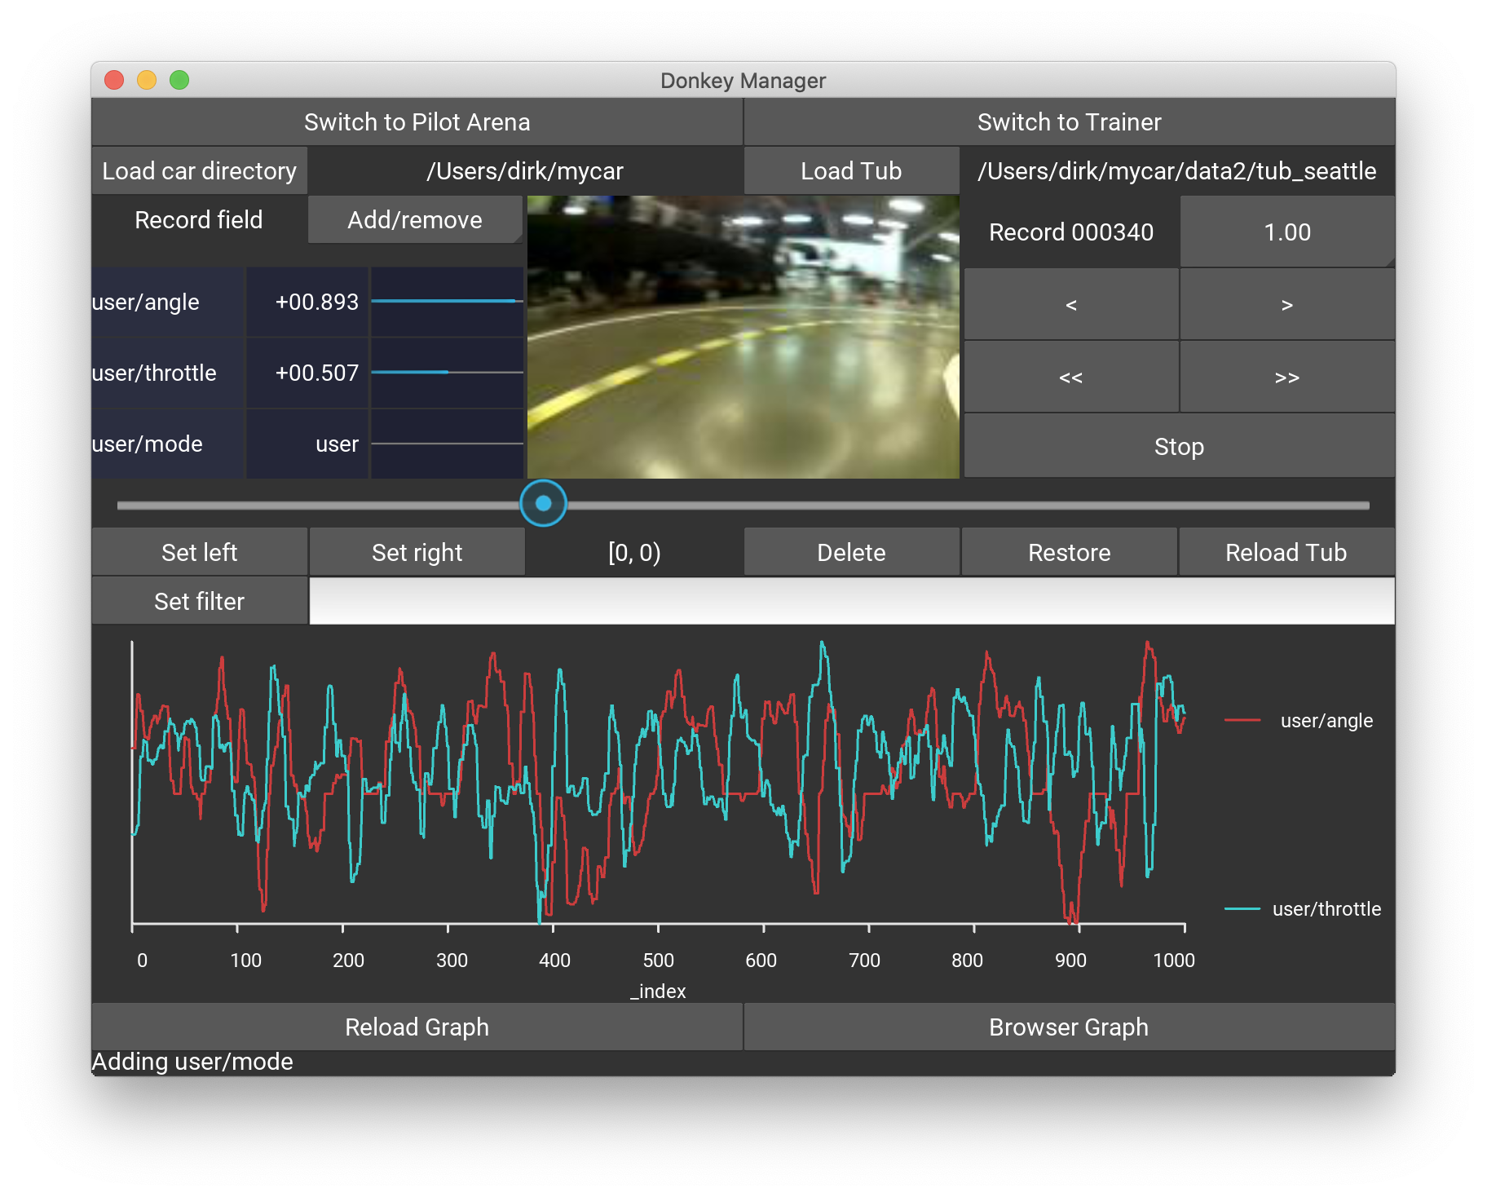Screen dimensions: 1487x1197
Task: Restore deleted records
Action: coord(1069,552)
